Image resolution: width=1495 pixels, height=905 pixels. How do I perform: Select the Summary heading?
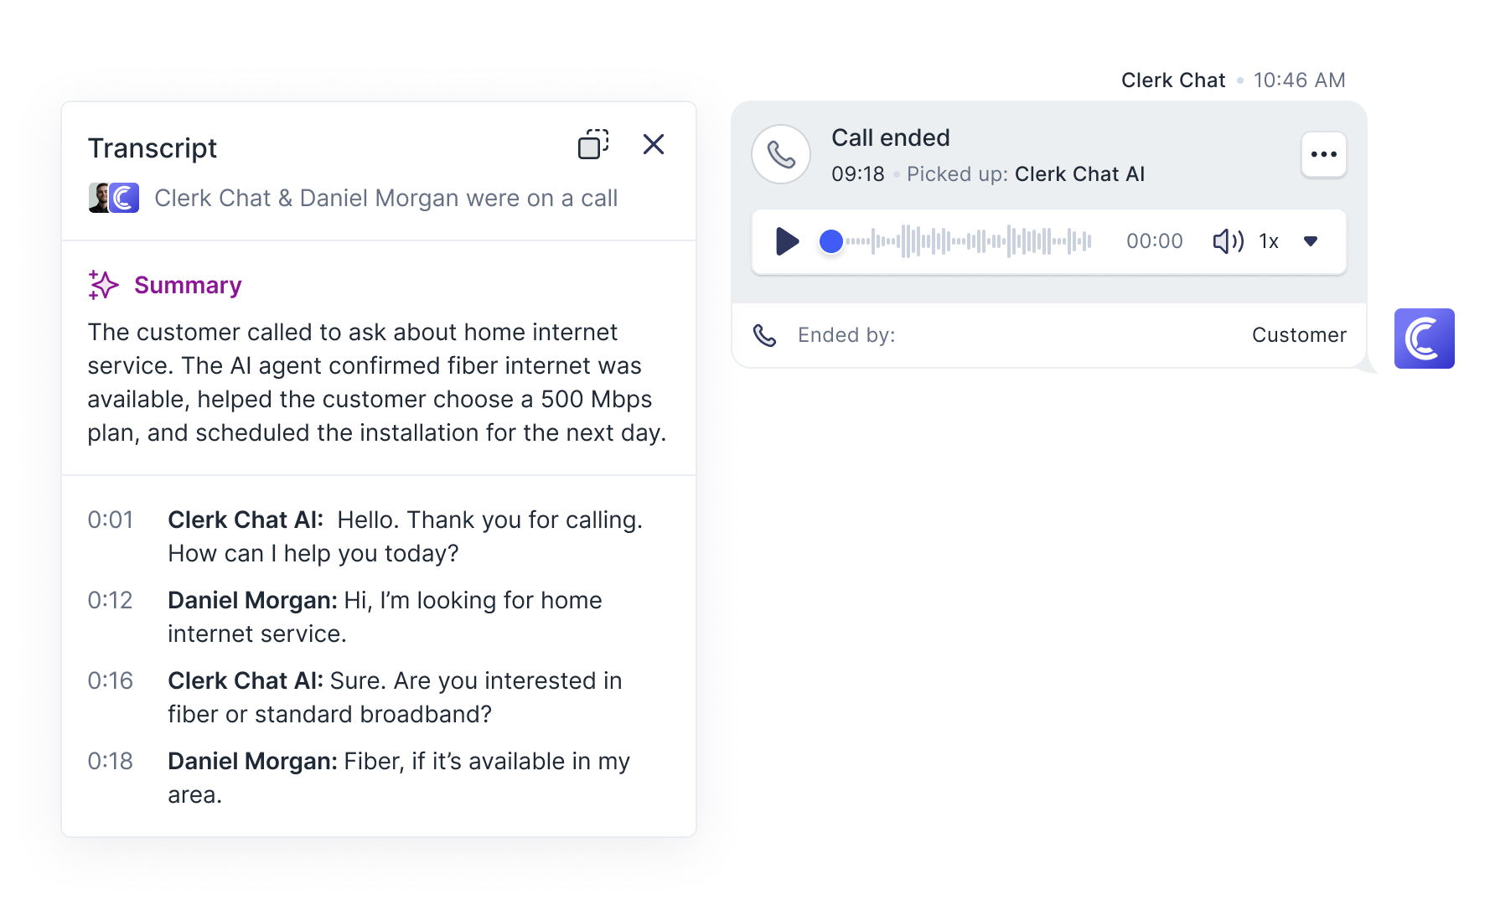(x=188, y=285)
